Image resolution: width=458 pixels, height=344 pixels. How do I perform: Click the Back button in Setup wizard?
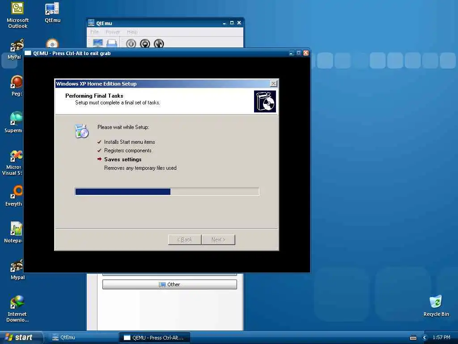[185, 240]
